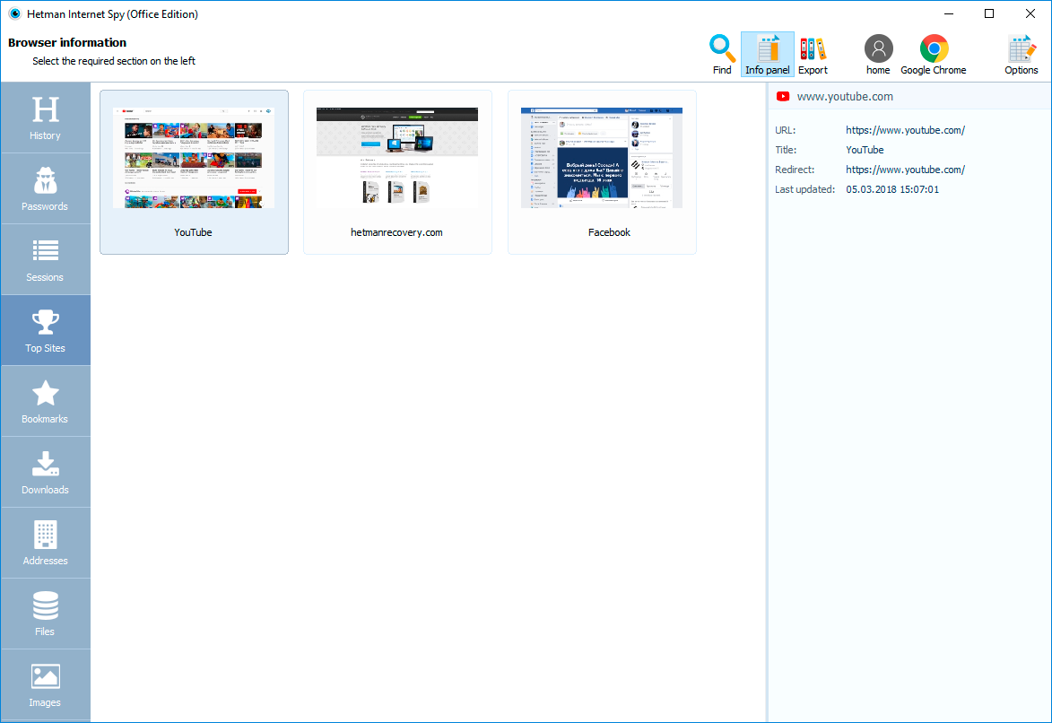Toggle the Info panel
The width and height of the screenshot is (1052, 723).
click(768, 55)
